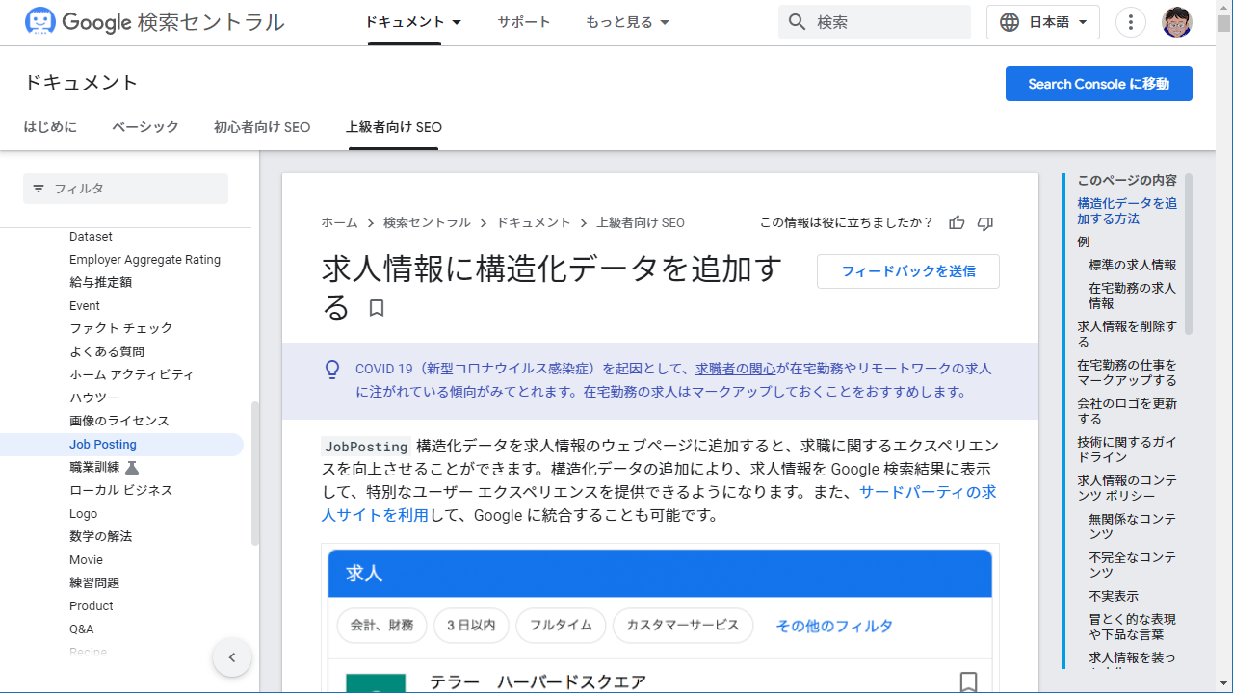The image size is (1233, 693).
Task: Open 給与推定額 in the sidebar
Action: click(100, 283)
